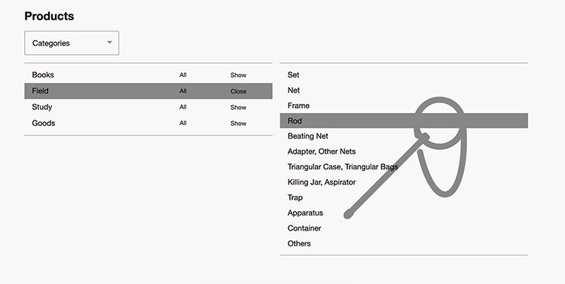Show the Goods subcategories
This screenshot has height=284, width=565.
coord(238,124)
